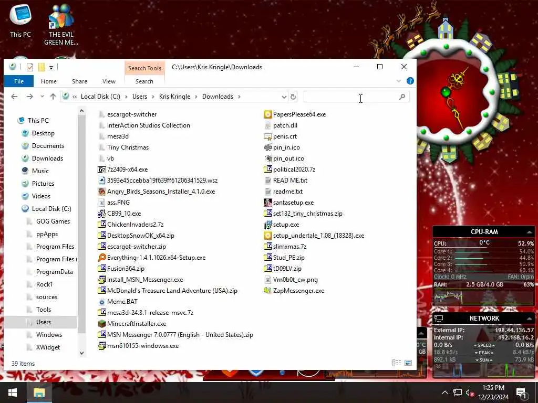Expand the chevron after Downloads breadcrumb
This screenshot has width=538, height=403.
point(239,97)
